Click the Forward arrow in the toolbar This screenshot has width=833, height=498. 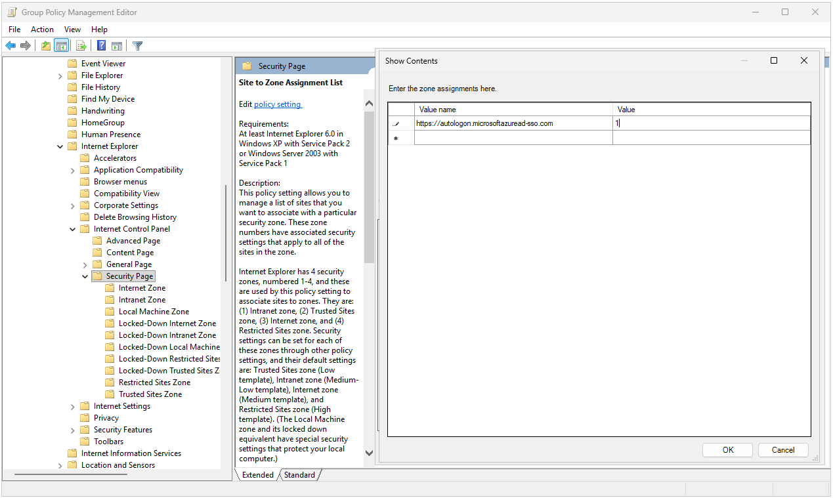(x=26, y=45)
